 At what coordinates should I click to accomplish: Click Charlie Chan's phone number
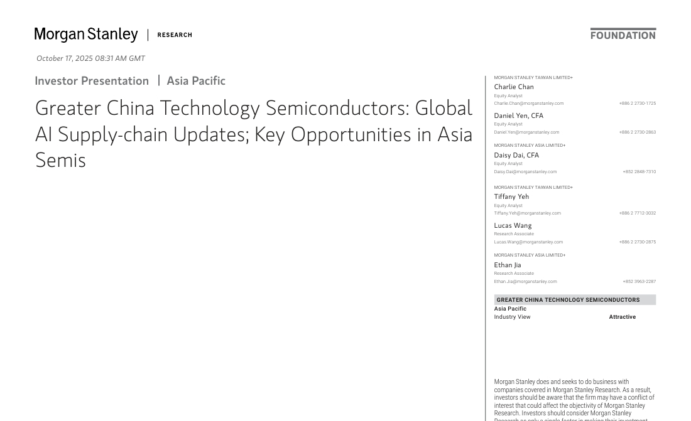[637, 104]
